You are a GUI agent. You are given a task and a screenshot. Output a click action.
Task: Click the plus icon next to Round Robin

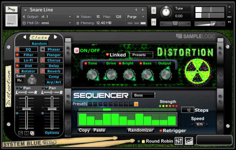[x=139, y=141]
